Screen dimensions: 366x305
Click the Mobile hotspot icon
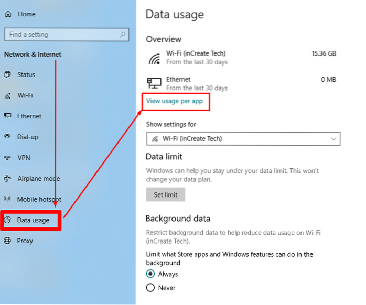[x=8, y=199]
